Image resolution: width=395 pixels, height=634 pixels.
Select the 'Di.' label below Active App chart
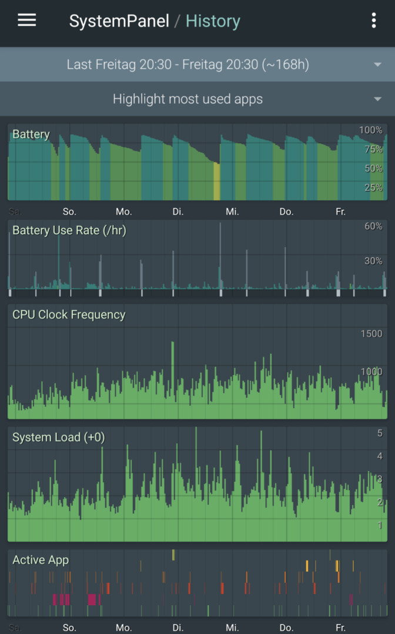(178, 628)
